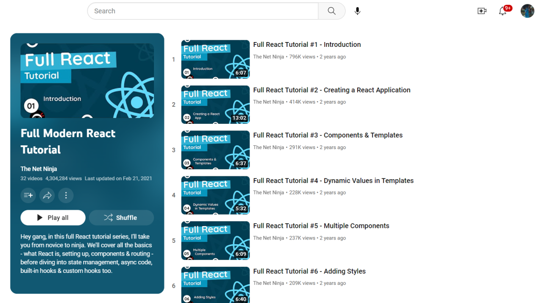Start a voice search with the microphone icon
This screenshot has height=303, width=545.
(357, 11)
